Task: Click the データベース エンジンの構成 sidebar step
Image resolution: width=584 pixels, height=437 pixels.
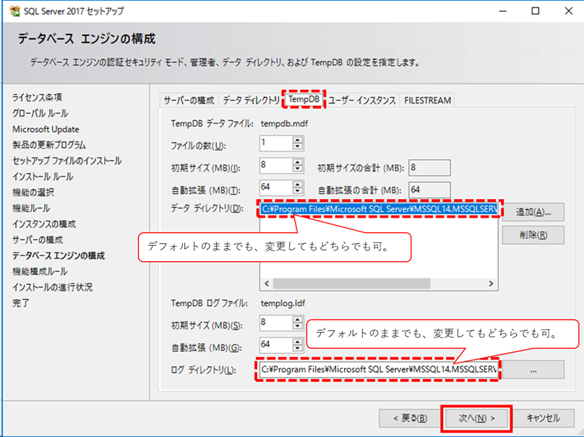Action: [59, 256]
